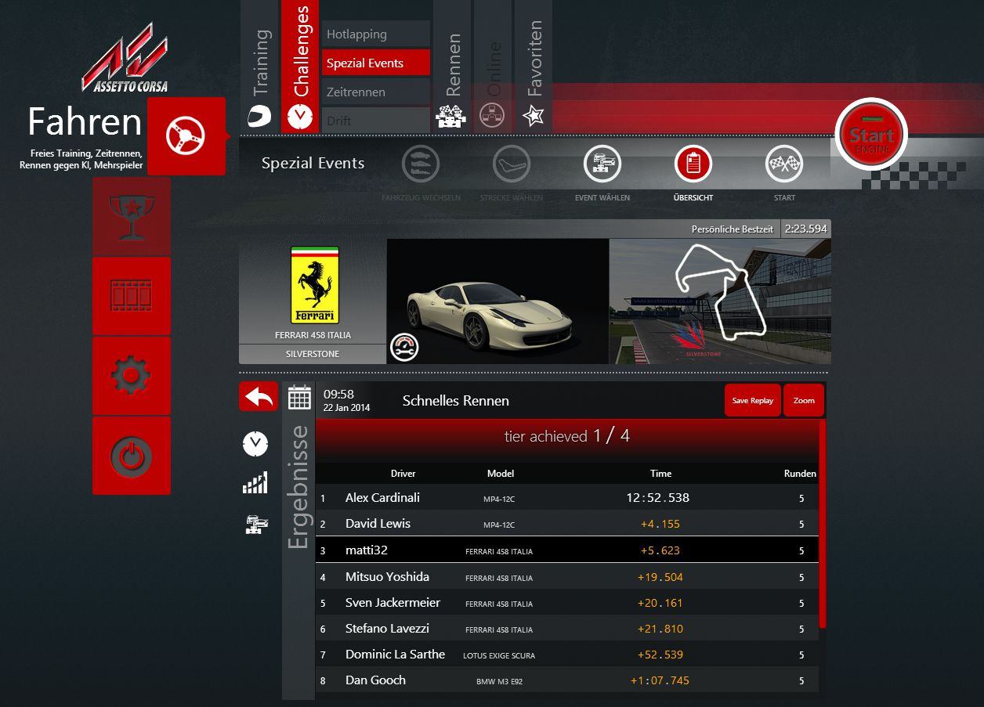
Task: Select the Übersicht clipboard icon
Action: 693,164
